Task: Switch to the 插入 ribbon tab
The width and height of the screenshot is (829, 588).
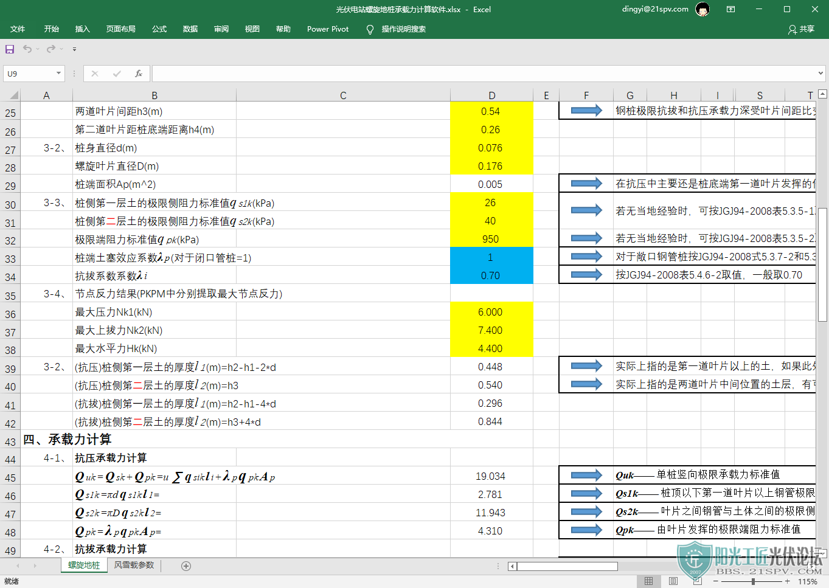Action: [82, 29]
